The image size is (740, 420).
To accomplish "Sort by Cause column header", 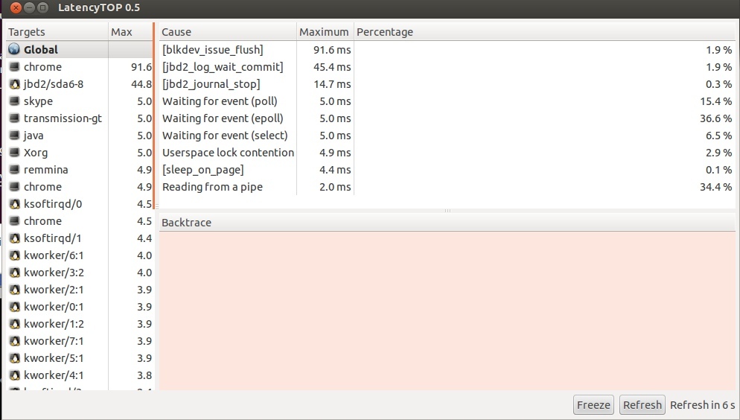I will [228, 31].
